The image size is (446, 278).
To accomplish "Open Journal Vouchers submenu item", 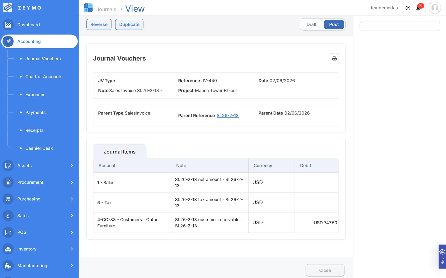I will point(43,59).
